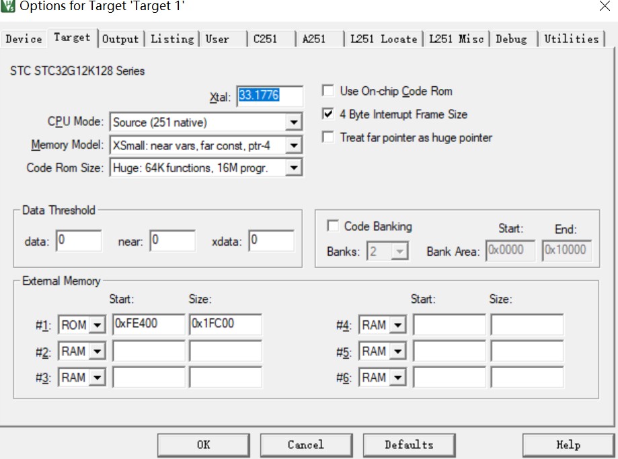Click the #1 ROM Start address field
The image size is (618, 459).
pos(148,324)
